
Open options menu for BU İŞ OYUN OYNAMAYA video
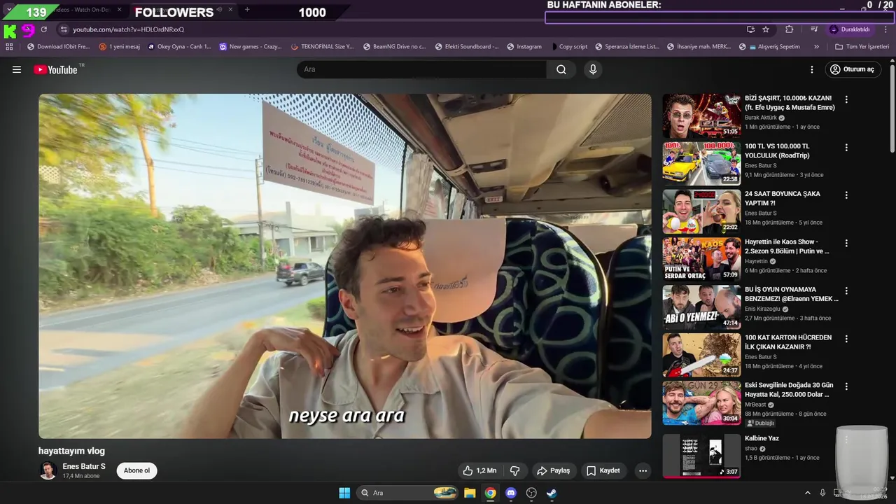click(x=846, y=290)
